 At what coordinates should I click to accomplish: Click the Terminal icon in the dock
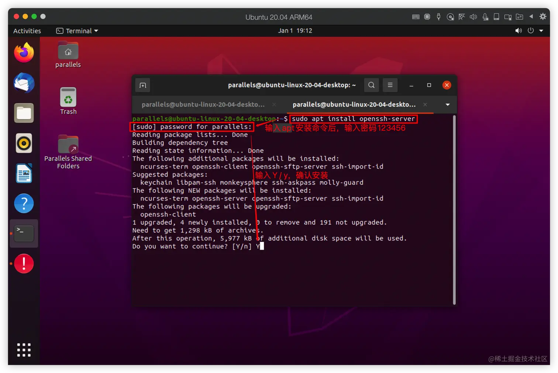[x=24, y=233]
